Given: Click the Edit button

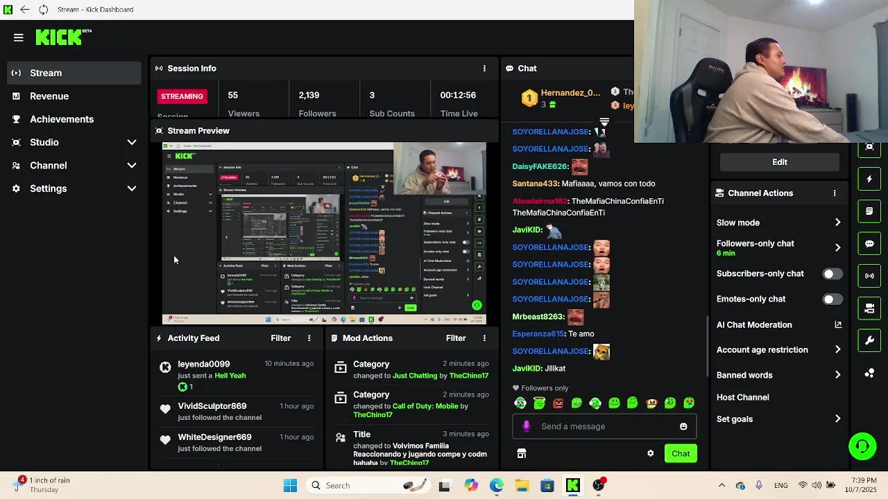Looking at the screenshot, I should [x=780, y=162].
